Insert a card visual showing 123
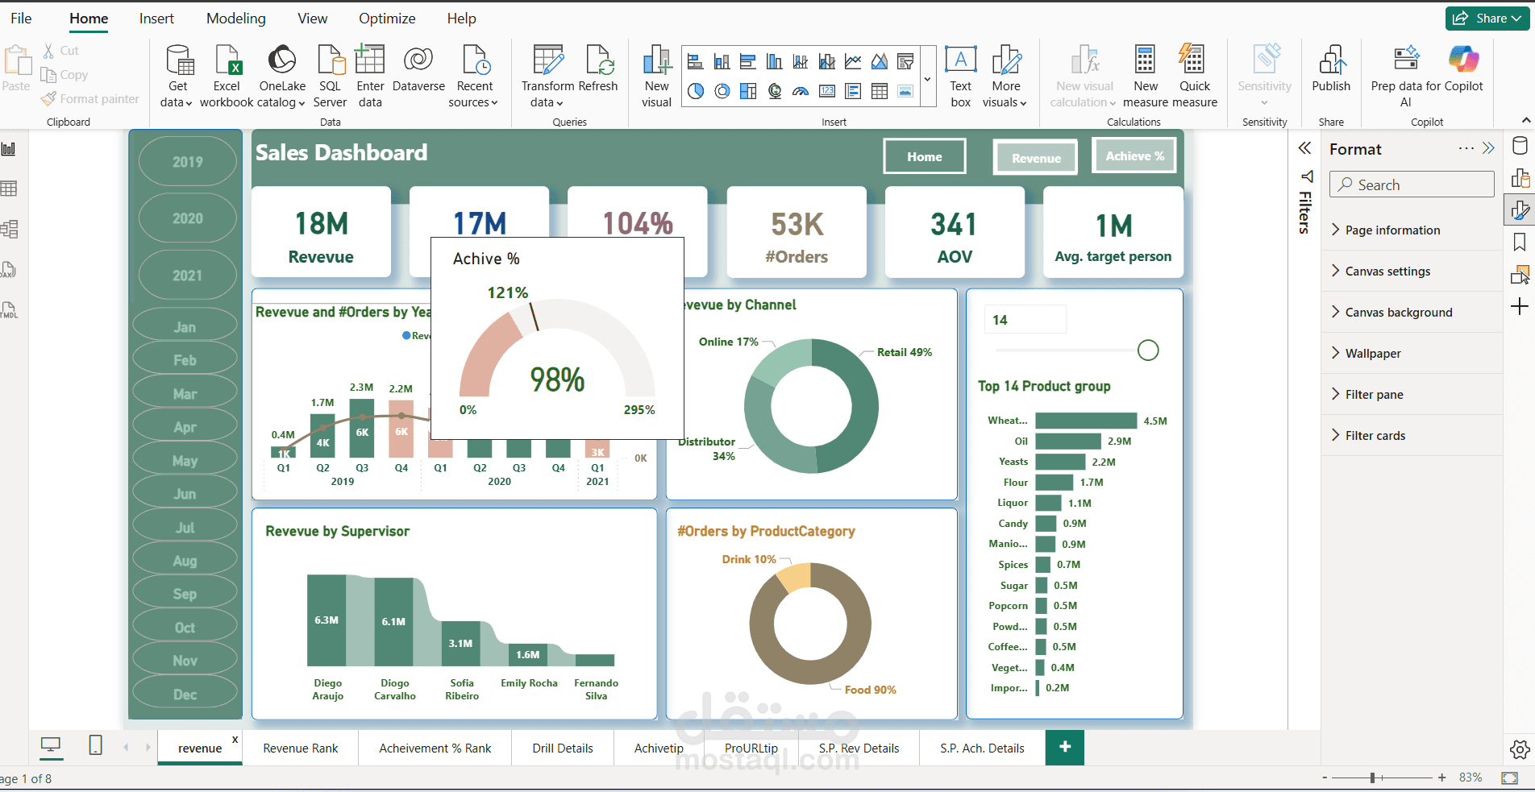 [x=827, y=91]
